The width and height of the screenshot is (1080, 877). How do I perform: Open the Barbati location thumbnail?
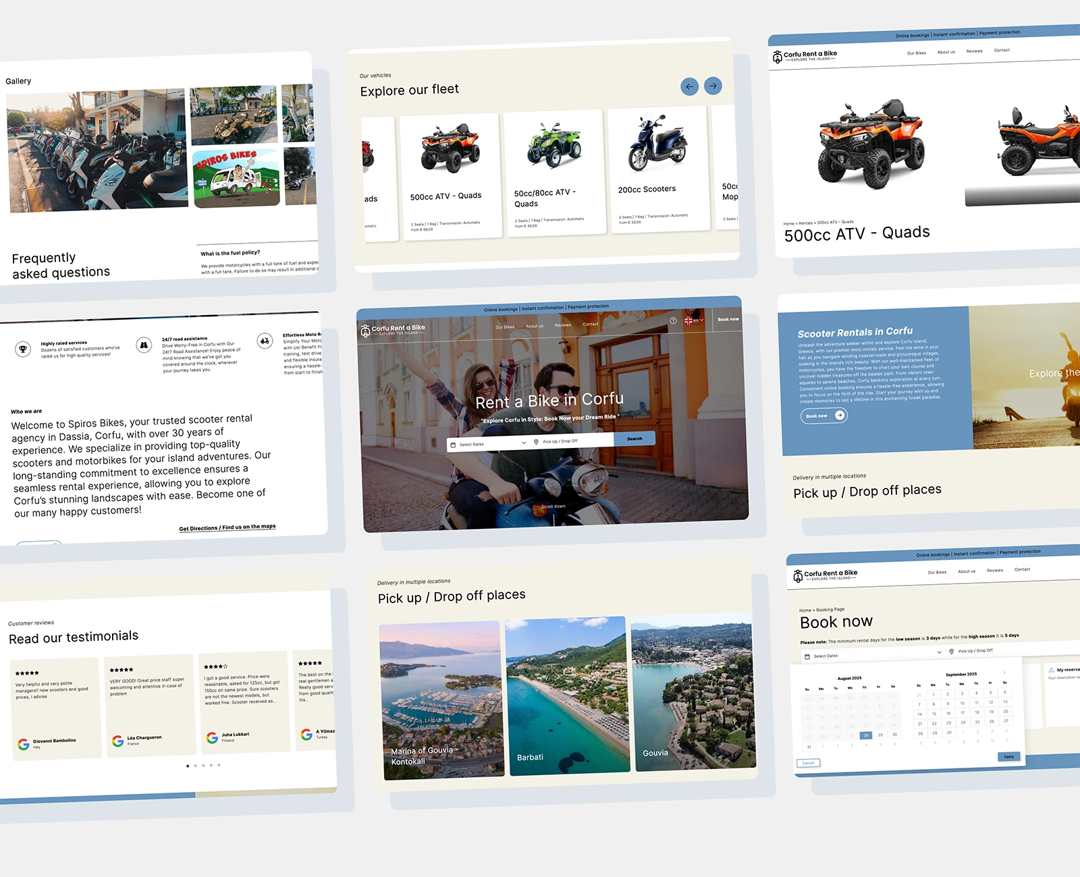tap(567, 695)
